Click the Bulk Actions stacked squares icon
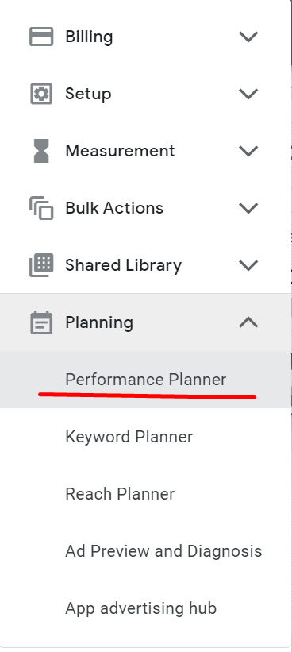 tap(41, 208)
